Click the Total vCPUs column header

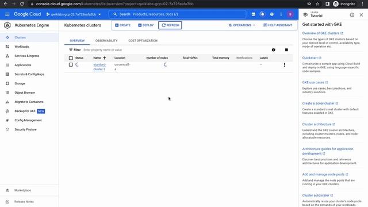190,57
